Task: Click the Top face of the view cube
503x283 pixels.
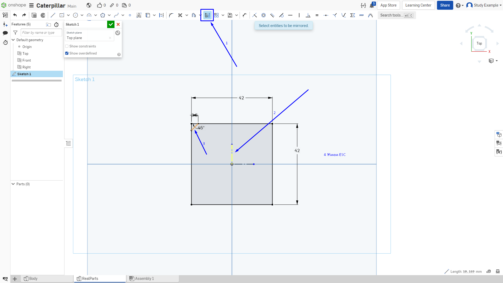Action: tap(479, 43)
